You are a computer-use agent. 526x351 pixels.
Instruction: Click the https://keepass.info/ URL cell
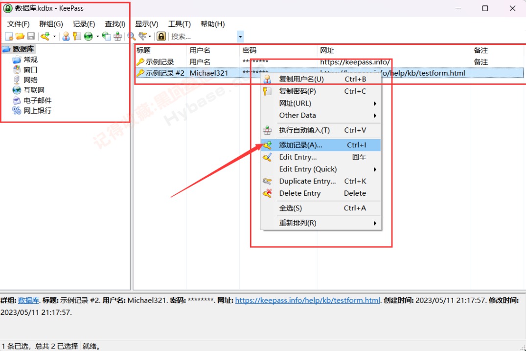click(355, 62)
